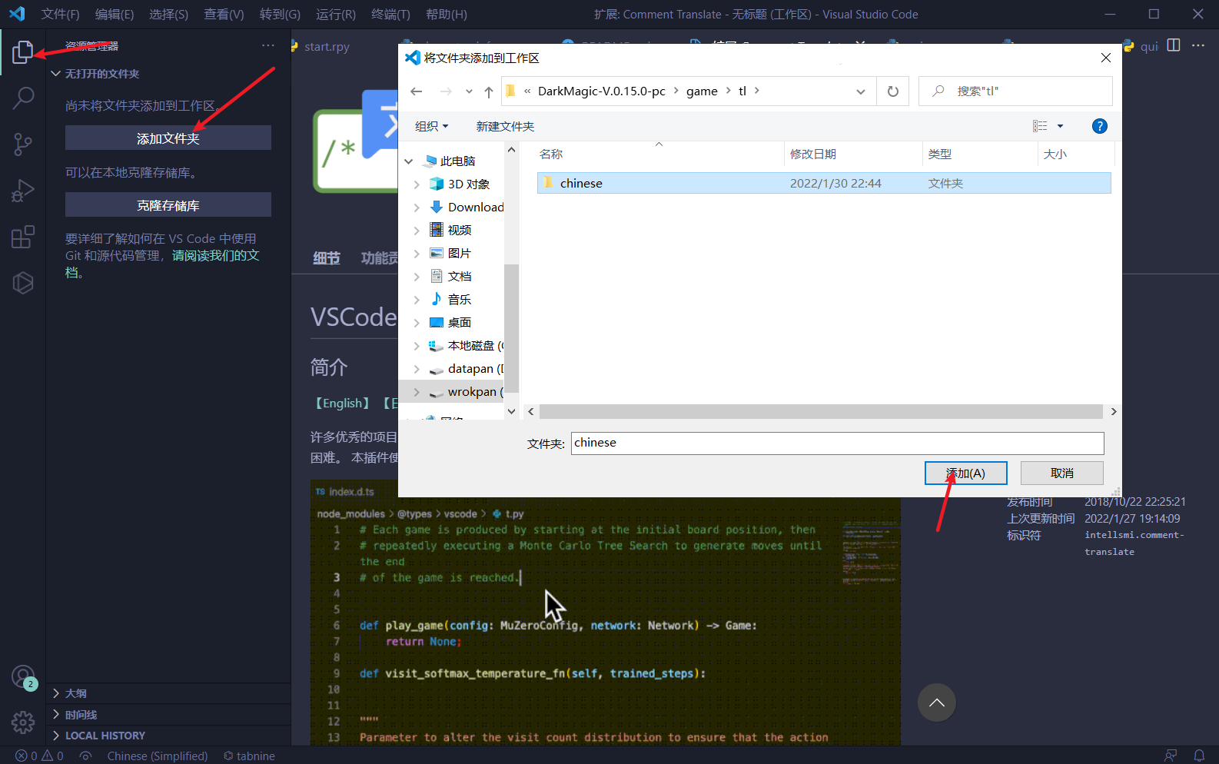Screen dimensions: 1219x764
Task: Refresh the folder dialog location
Action: click(x=892, y=91)
